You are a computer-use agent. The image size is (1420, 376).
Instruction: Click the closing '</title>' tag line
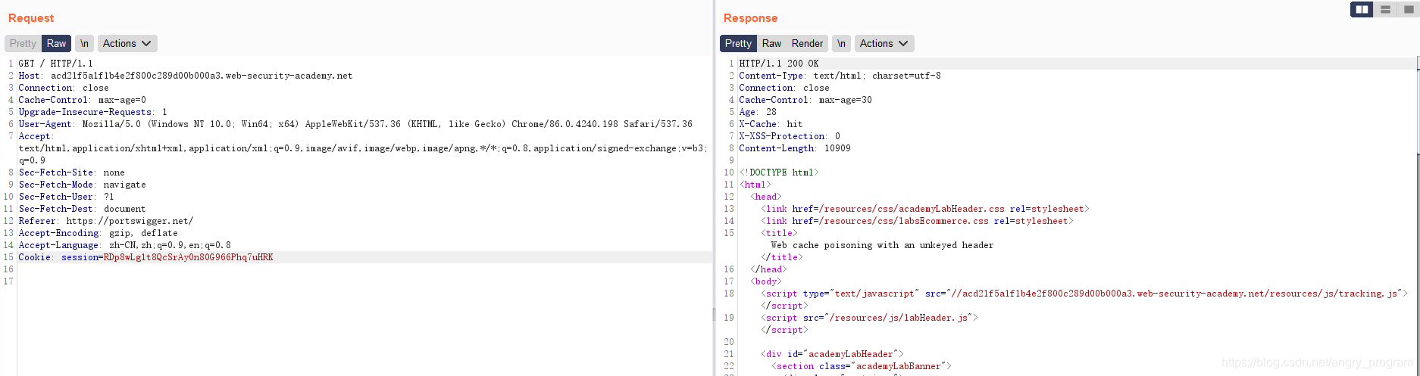point(782,257)
